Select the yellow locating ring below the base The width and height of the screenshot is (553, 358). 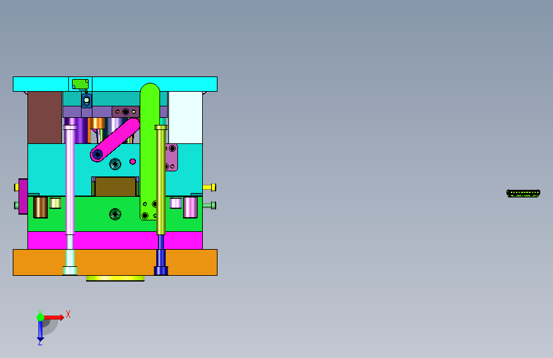pos(115,278)
